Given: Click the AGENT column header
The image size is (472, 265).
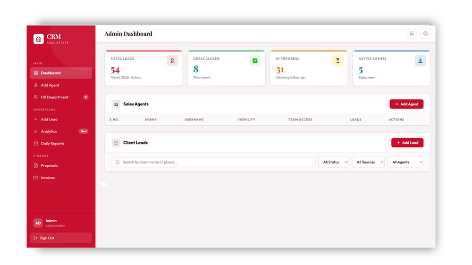Looking at the screenshot, I should click(x=151, y=120).
